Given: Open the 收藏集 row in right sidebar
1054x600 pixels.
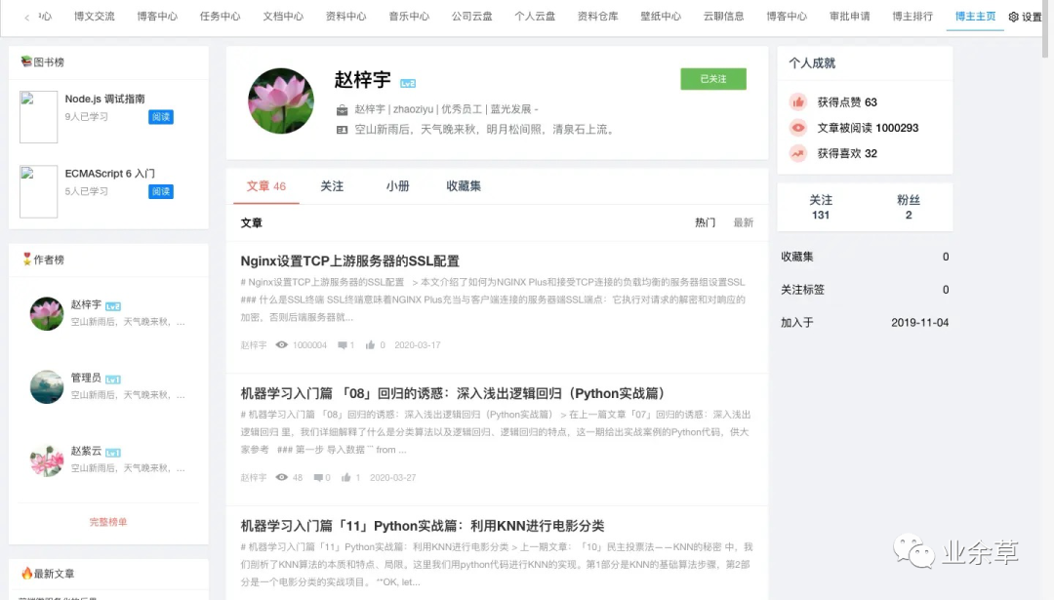Looking at the screenshot, I should coord(865,257).
